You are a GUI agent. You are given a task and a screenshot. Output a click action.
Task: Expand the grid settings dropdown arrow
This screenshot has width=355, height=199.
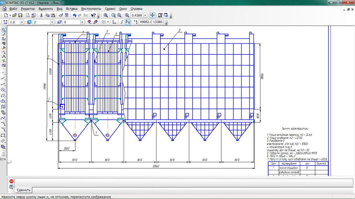point(108,22)
